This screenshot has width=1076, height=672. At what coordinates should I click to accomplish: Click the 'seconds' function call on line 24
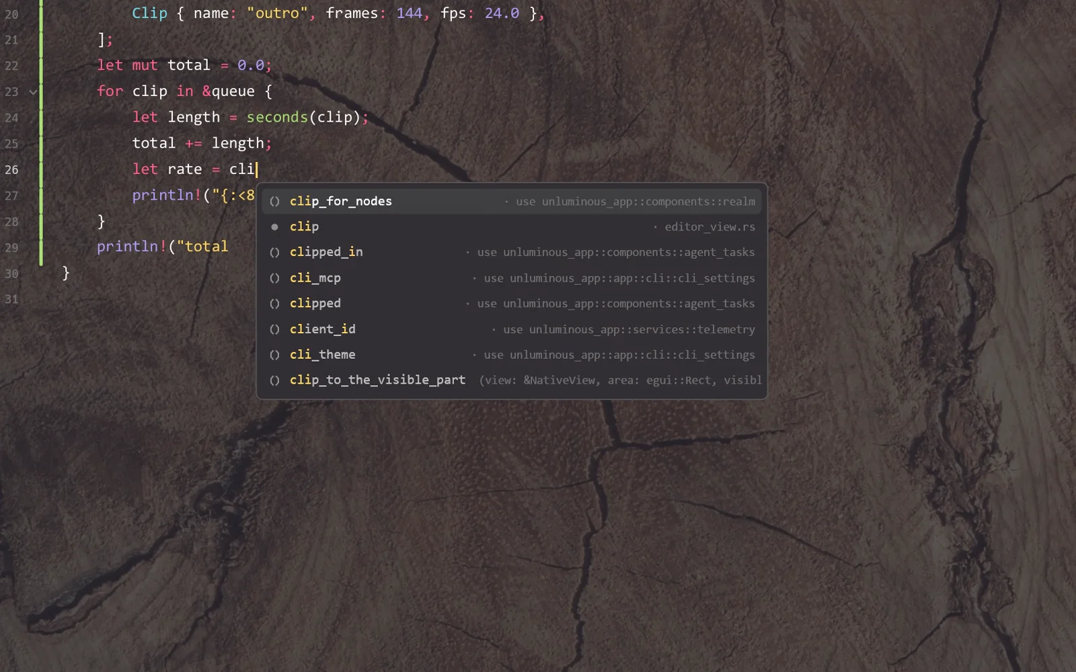coord(277,117)
